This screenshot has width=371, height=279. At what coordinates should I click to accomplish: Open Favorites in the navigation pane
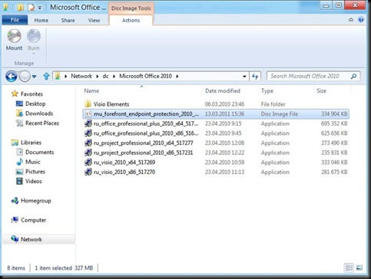point(31,94)
